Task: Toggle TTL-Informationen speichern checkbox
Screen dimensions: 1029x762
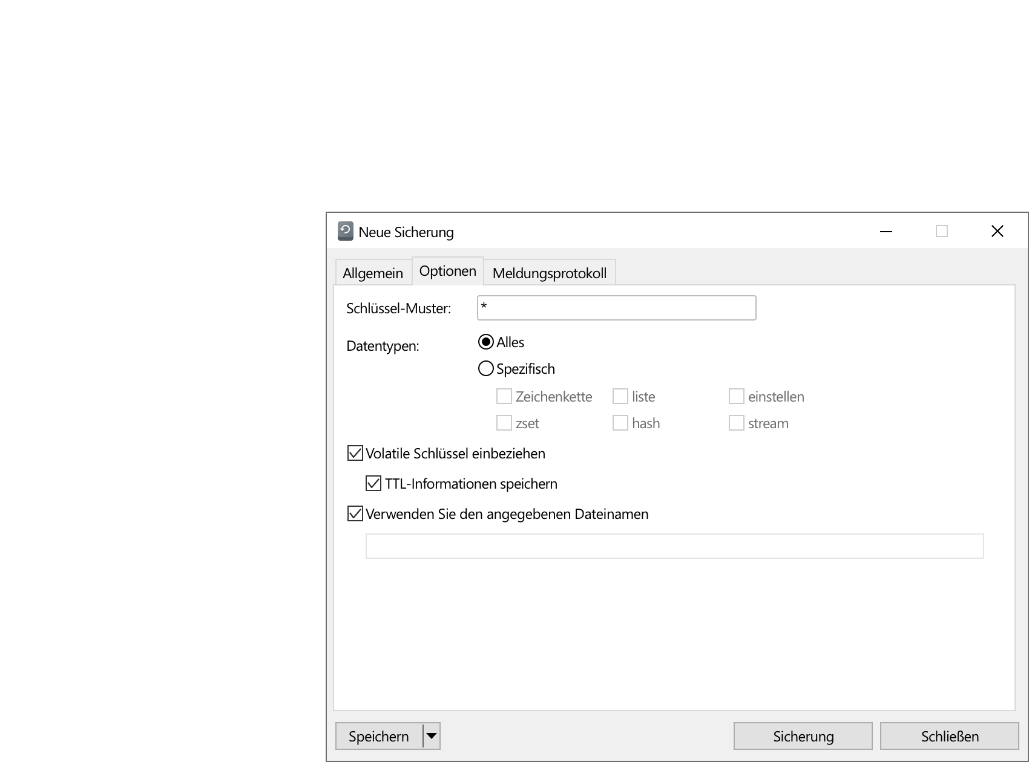Action: click(373, 483)
